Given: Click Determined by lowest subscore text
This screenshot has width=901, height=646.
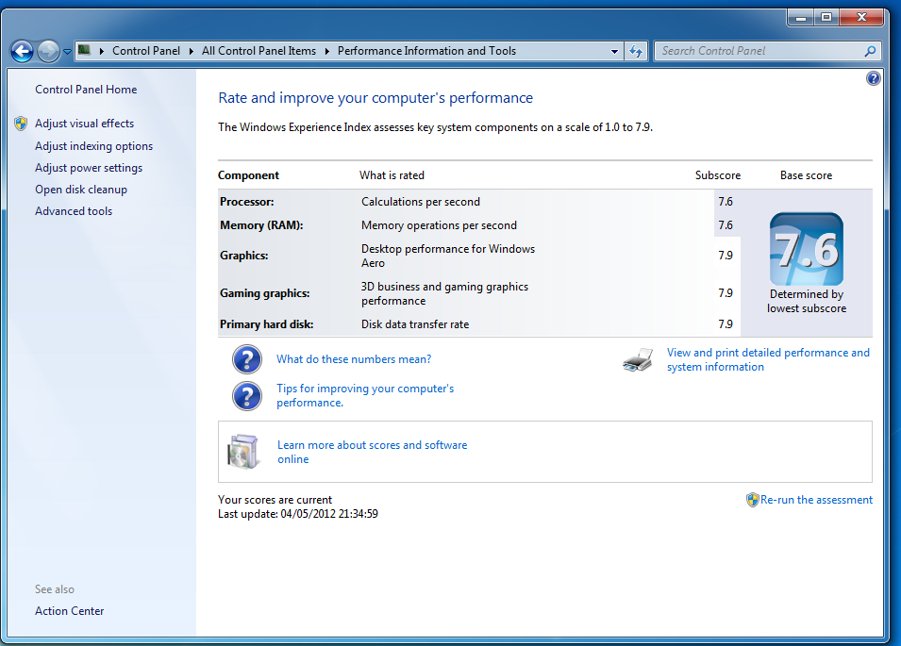Looking at the screenshot, I should pos(807,301).
